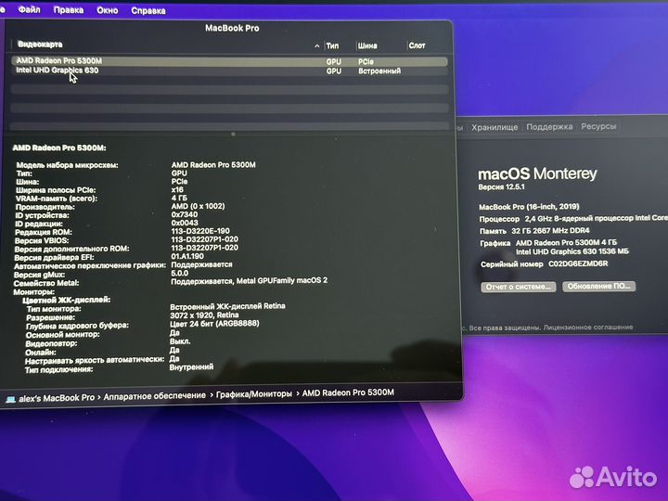Image resolution: width=668 pixels, height=501 pixels.
Task: Click the Версия 12.5.1 text
Action: [501, 186]
